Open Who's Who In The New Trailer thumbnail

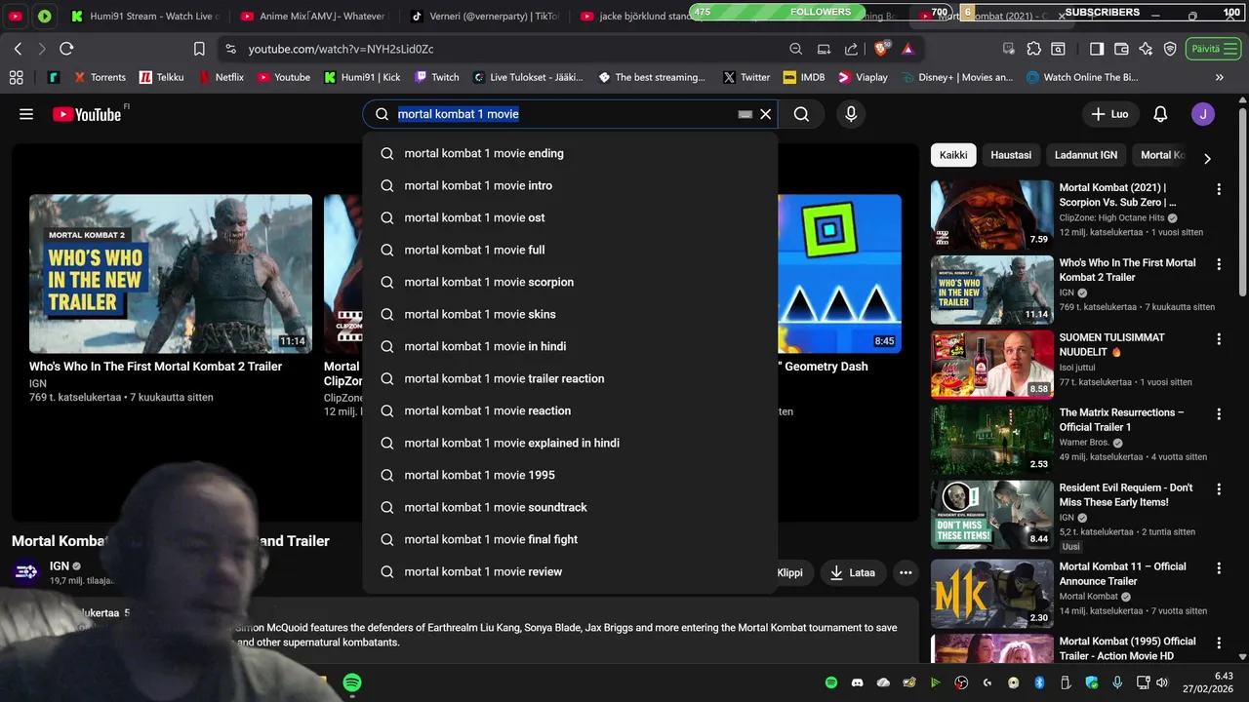(171, 274)
